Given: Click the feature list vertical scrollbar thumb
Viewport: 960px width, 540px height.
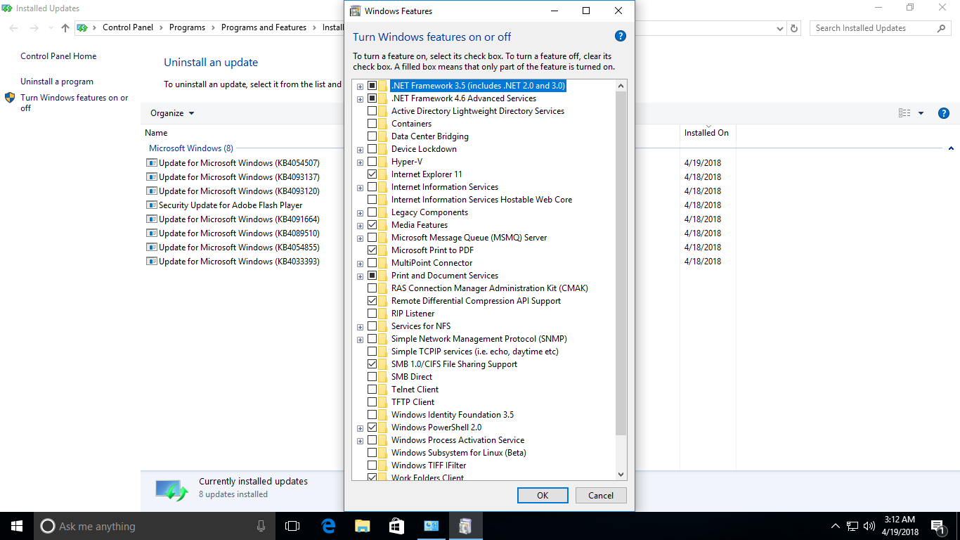Looking at the screenshot, I should pos(621,264).
